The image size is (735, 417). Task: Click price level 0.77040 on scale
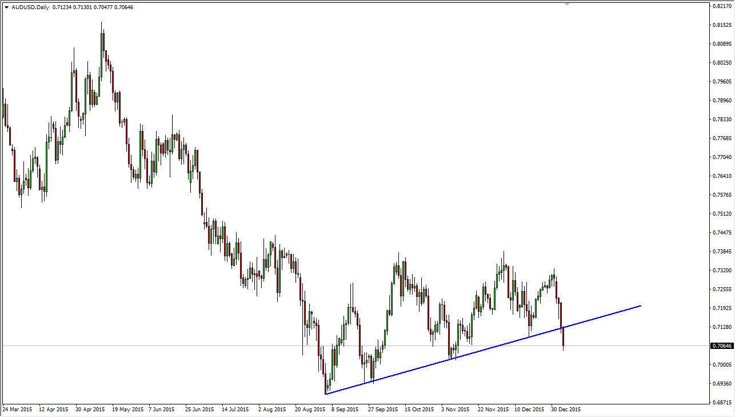tap(722, 157)
